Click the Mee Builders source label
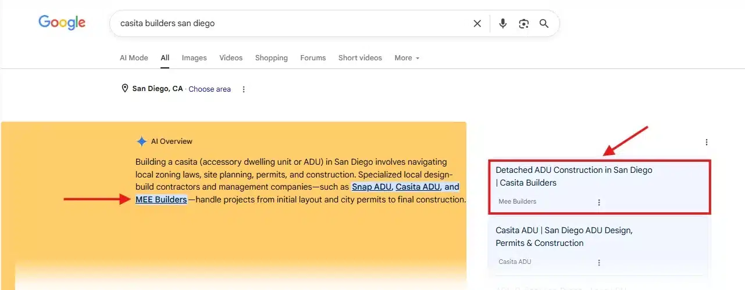Viewport: 745px width, 290px height. [517, 201]
